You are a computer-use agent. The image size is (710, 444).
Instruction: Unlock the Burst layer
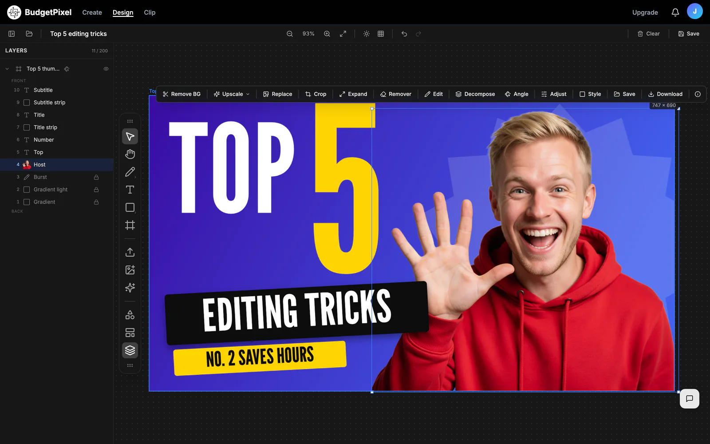(x=96, y=177)
